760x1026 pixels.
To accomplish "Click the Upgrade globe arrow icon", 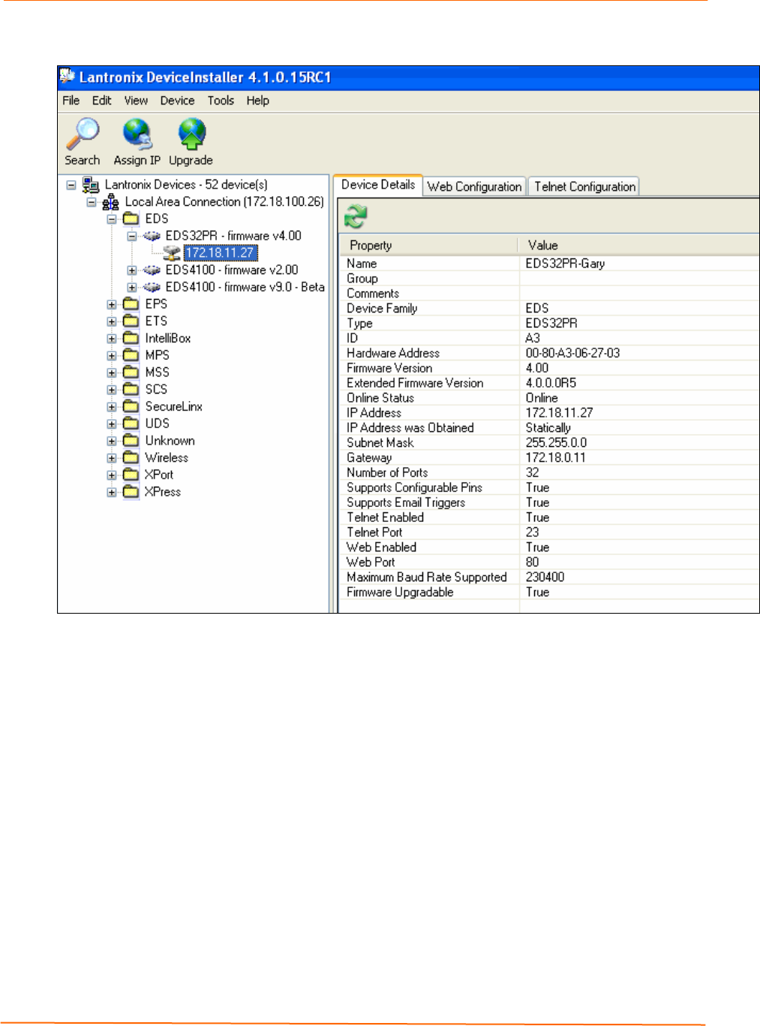I will (192, 134).
